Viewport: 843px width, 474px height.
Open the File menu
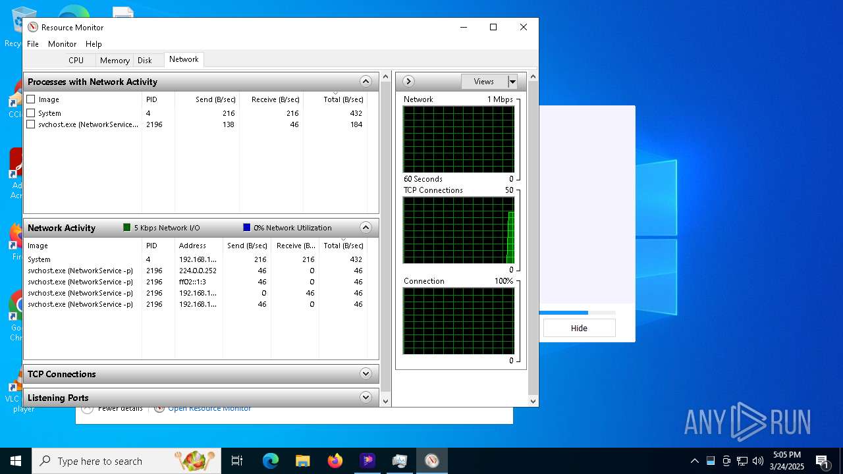click(x=33, y=43)
